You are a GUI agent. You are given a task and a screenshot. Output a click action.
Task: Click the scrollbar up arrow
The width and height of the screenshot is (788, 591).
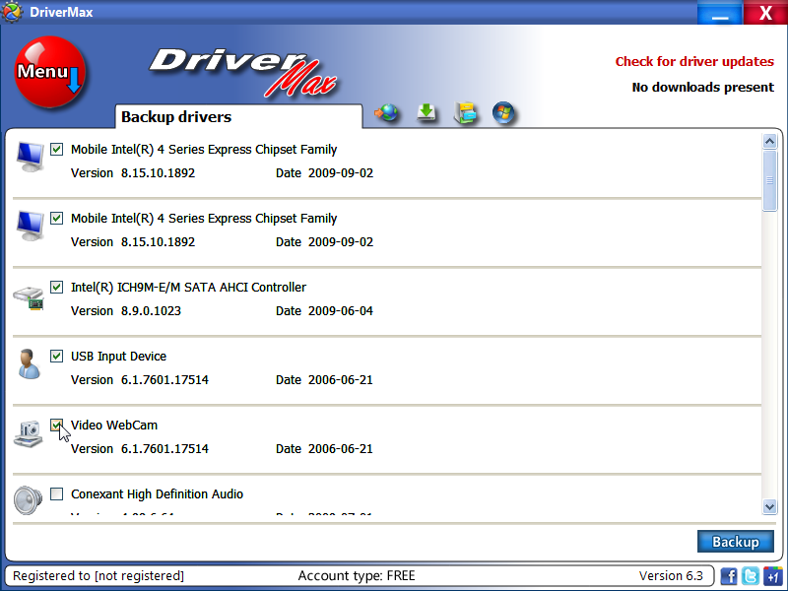pyautogui.click(x=769, y=140)
